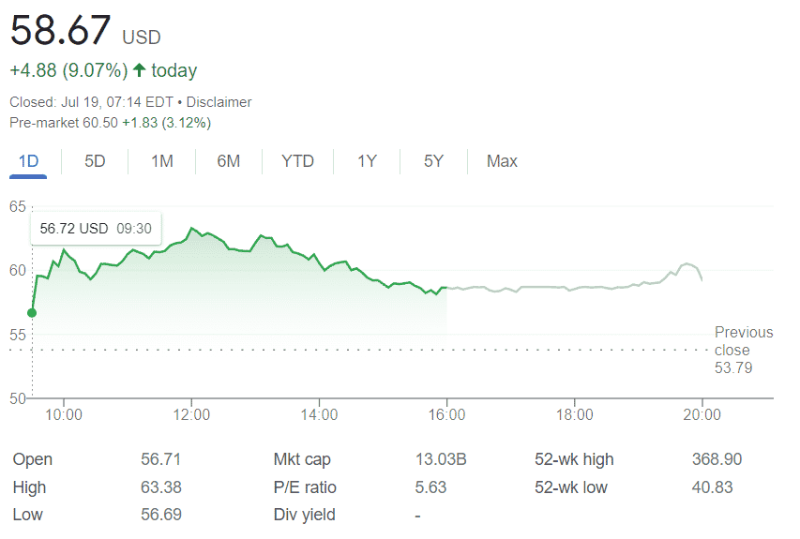Click the Low value 56.69
Viewport: 800px width, 539px height.
160,515
